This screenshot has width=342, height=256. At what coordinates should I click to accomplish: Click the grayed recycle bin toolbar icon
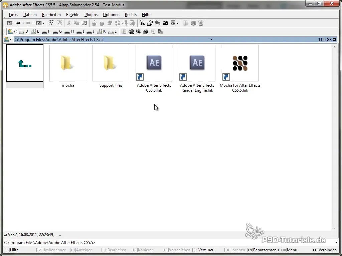coord(201,23)
